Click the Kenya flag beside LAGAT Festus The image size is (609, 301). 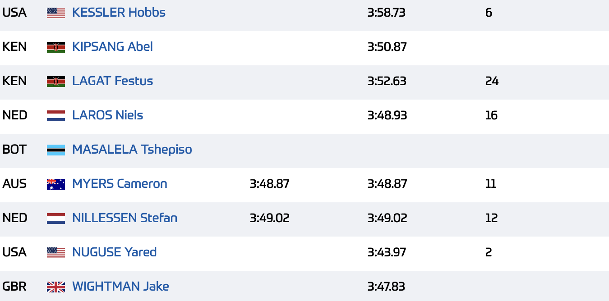click(x=56, y=81)
